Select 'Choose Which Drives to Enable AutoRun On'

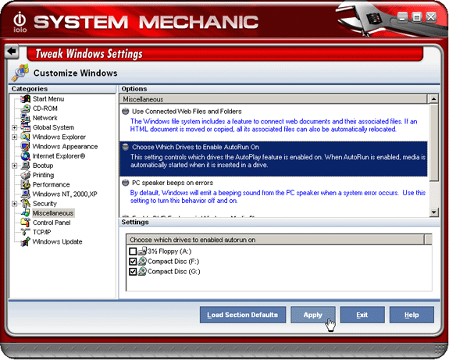[273, 159]
